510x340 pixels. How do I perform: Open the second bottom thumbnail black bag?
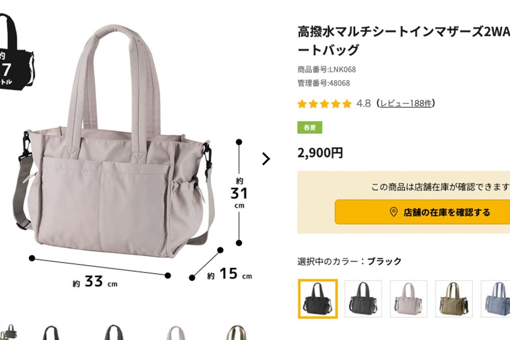tap(51, 333)
